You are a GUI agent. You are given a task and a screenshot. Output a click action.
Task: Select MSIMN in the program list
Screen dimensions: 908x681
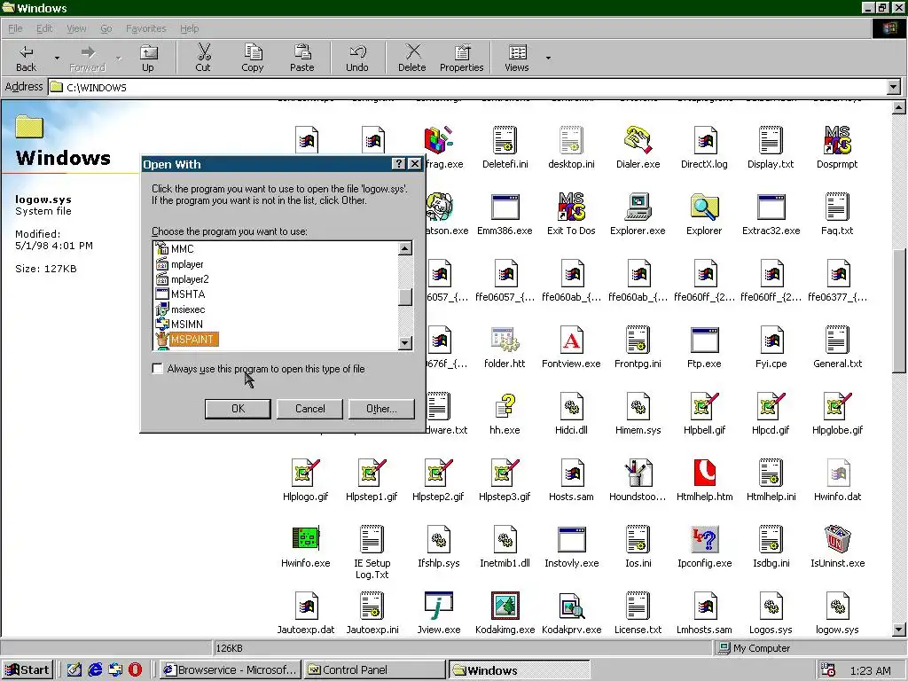pyautogui.click(x=186, y=325)
